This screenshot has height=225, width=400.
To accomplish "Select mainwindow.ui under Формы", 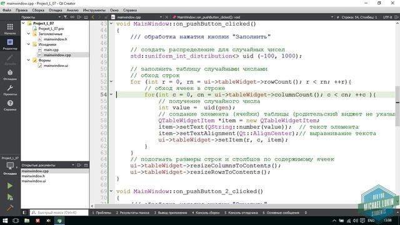I will pyautogui.click(x=56, y=66).
